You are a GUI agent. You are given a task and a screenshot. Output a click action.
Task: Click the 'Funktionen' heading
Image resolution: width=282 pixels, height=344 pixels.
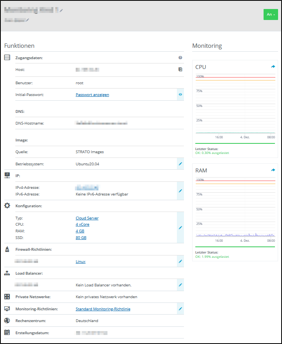19,45
